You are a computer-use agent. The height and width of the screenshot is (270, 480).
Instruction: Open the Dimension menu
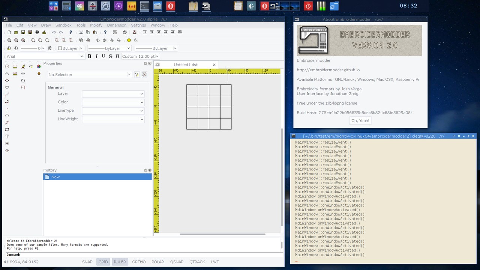click(x=117, y=25)
